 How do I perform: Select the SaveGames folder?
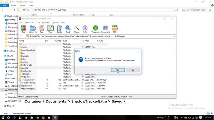[26, 71]
